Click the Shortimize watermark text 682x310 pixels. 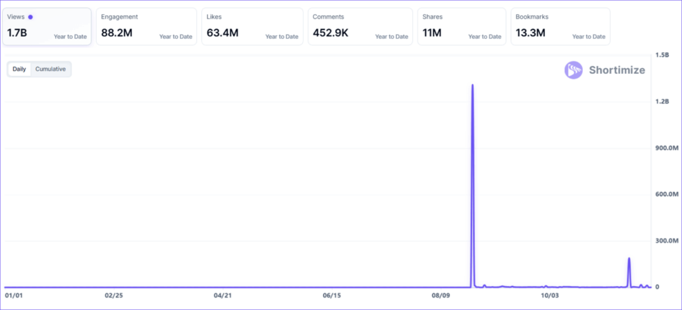(x=617, y=70)
